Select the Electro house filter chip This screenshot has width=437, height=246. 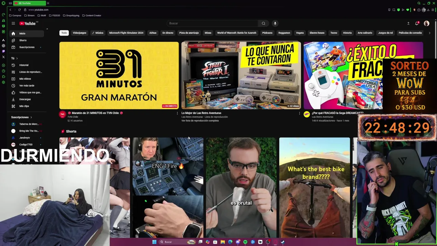[317, 33]
